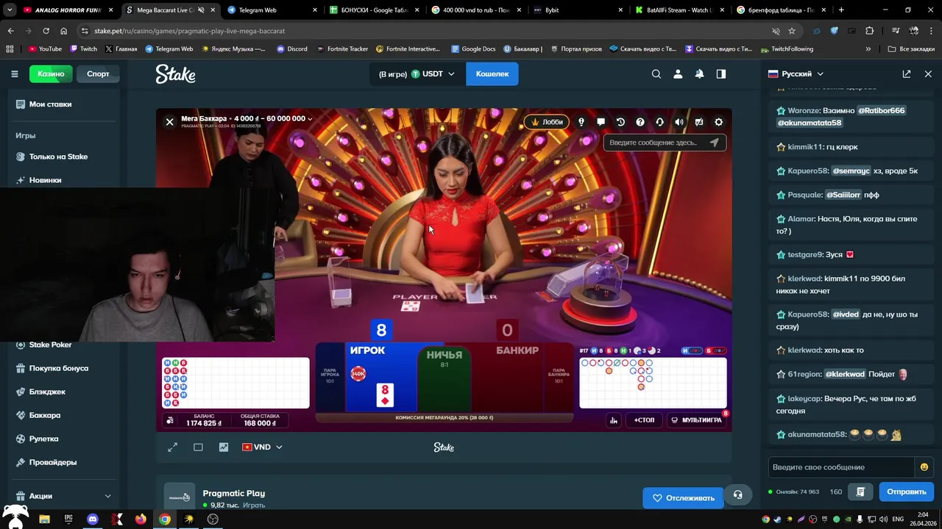Image resolution: width=942 pixels, height=529 pixels.
Task: Bet on the БАНКИР area
Action: (508, 377)
